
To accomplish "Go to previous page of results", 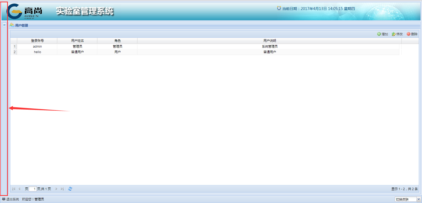I will [19, 189].
